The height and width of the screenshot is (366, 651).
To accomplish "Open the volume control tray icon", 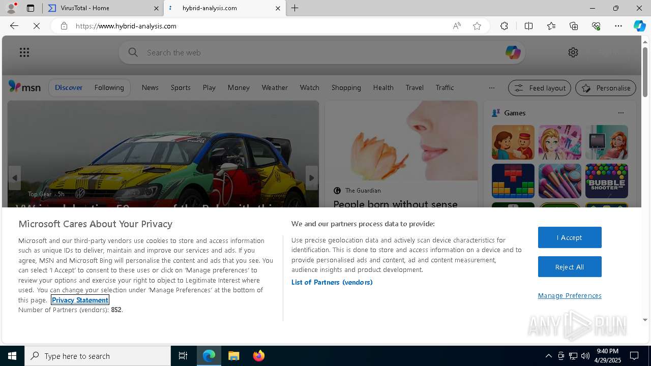I will click(x=585, y=356).
